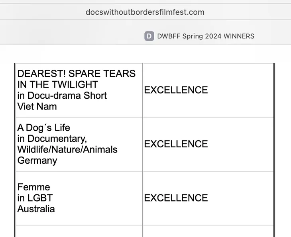Viewport: 291px width, 237px height.
Task: Click the docswithoutbordersfilmfest.com address bar
Action: click(145, 12)
